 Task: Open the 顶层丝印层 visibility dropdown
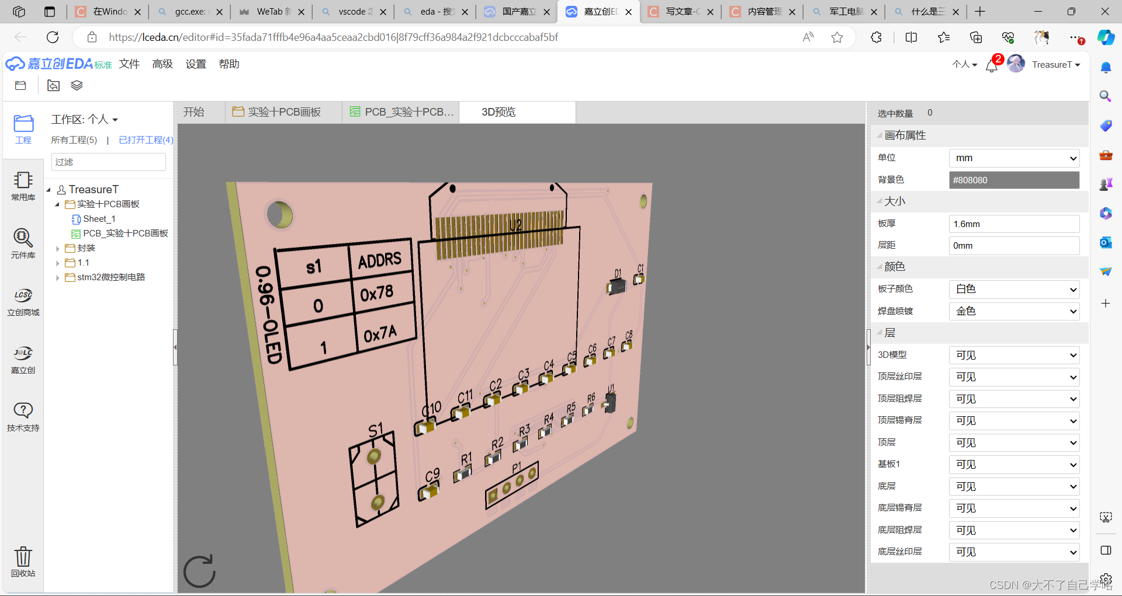(1014, 377)
